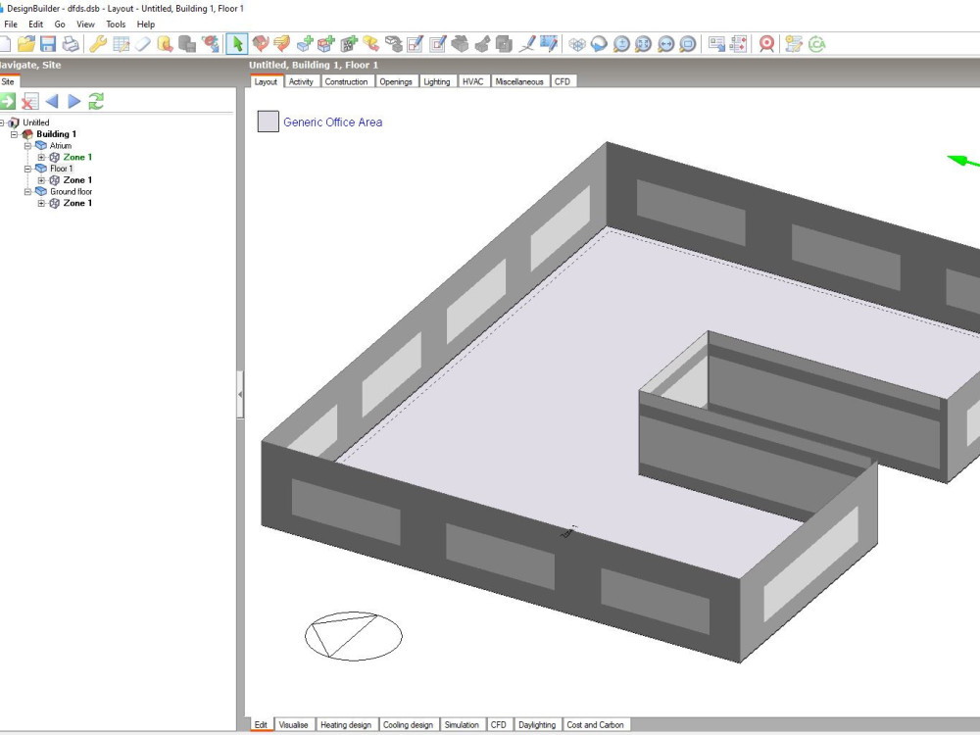Click the Add new block icon

click(305, 44)
